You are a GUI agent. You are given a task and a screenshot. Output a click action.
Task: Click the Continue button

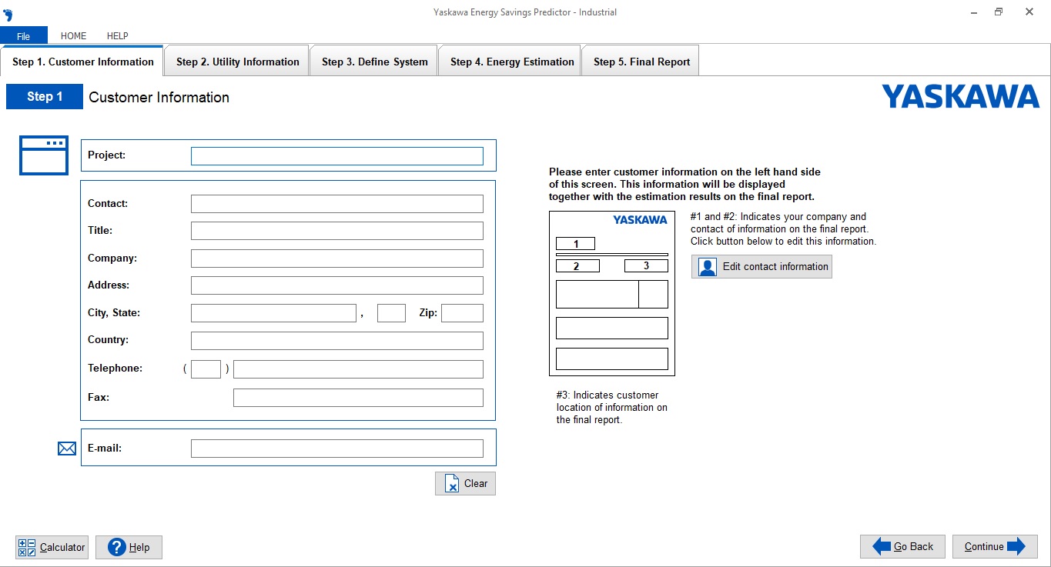995,546
